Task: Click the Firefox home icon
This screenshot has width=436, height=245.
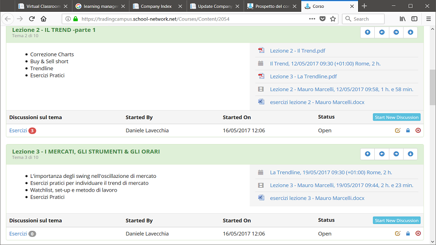Action: point(44,19)
